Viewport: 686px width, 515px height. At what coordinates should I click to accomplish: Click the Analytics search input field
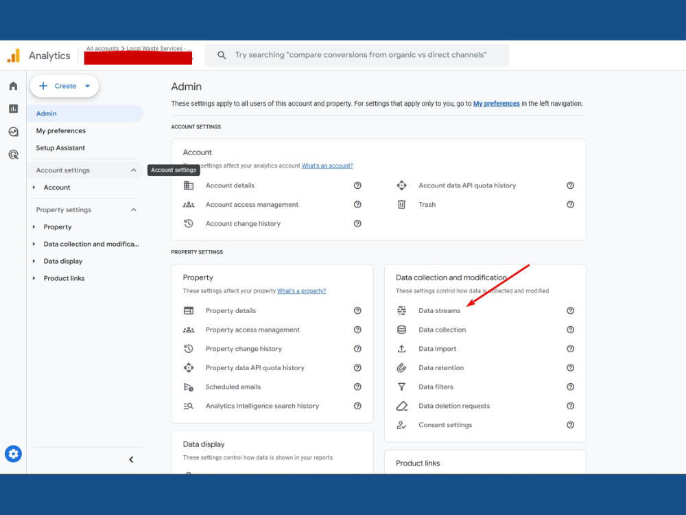[x=357, y=55]
